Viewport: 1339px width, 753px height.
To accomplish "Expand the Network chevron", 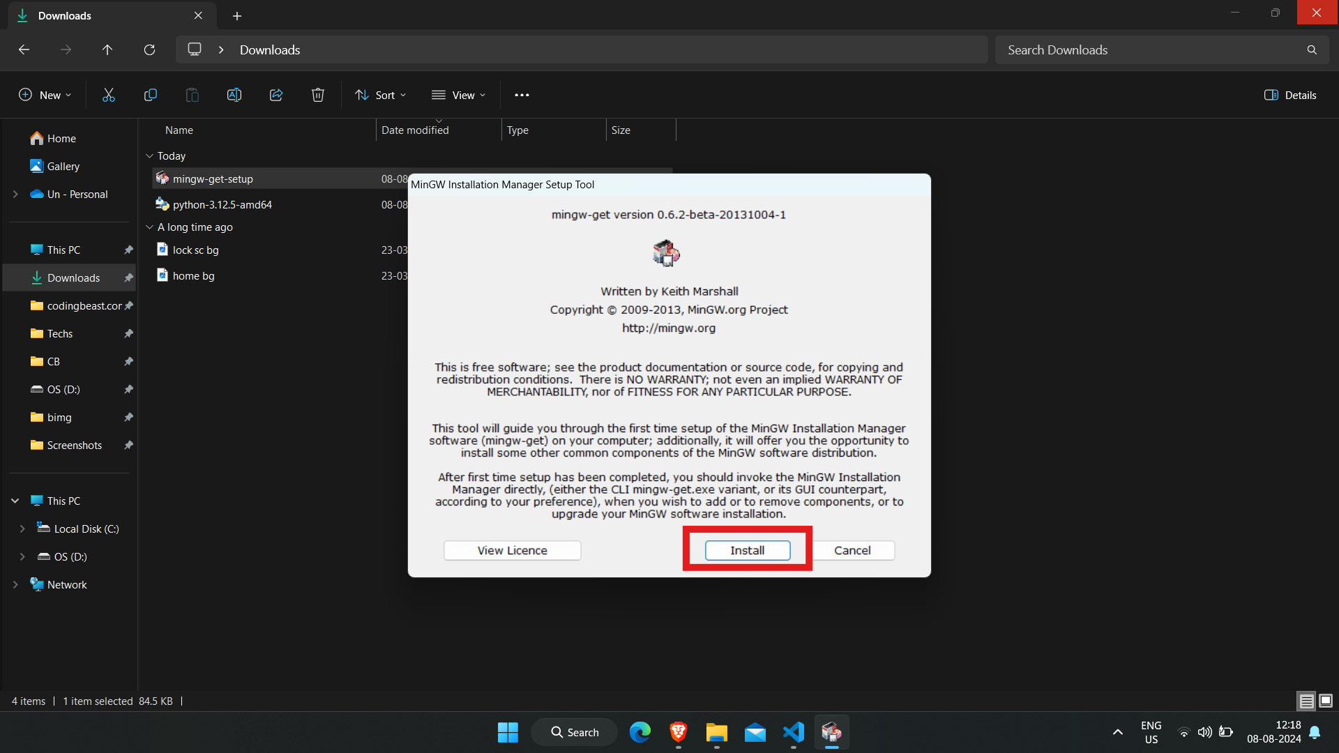I will (15, 585).
